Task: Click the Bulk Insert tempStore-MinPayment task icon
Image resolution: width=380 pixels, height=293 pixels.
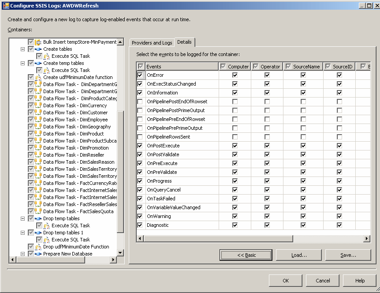Action: tap(38, 42)
